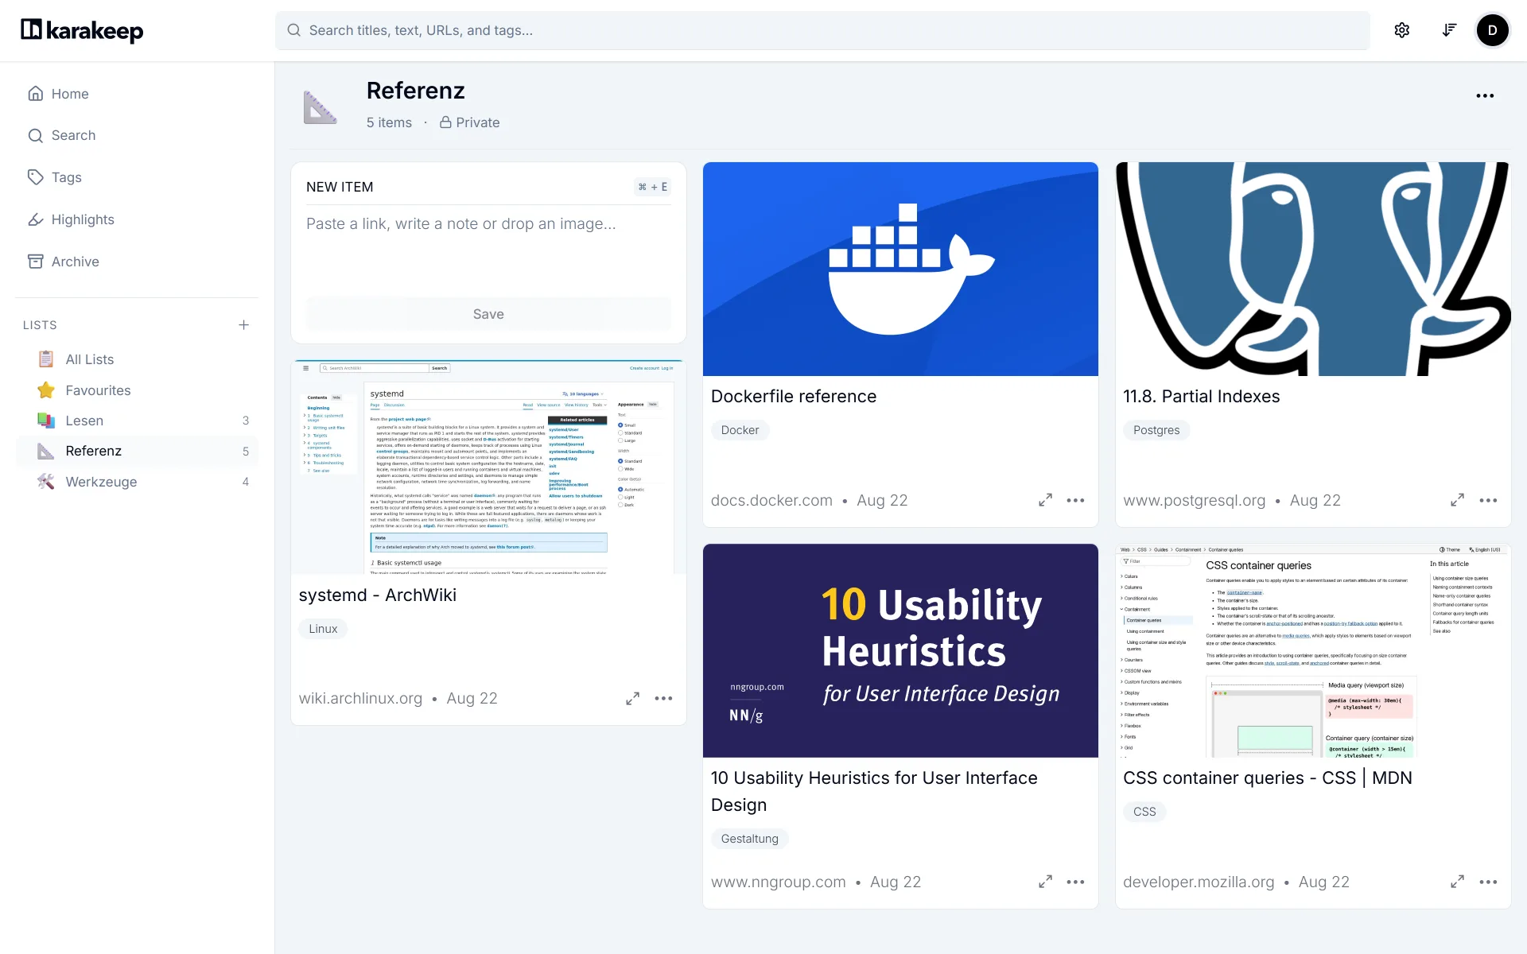Add a new list with plus icon
Viewport: 1527px width, 954px height.
tap(243, 324)
